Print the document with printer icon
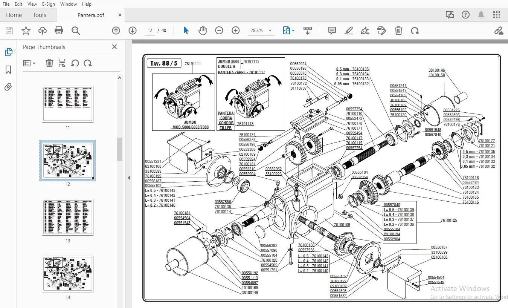Viewport: 508px width, 308px height. tap(59, 31)
